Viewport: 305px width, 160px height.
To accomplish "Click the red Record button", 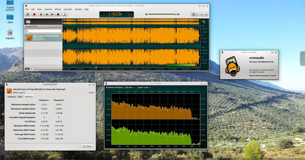I will pyautogui.click(x=34, y=14).
